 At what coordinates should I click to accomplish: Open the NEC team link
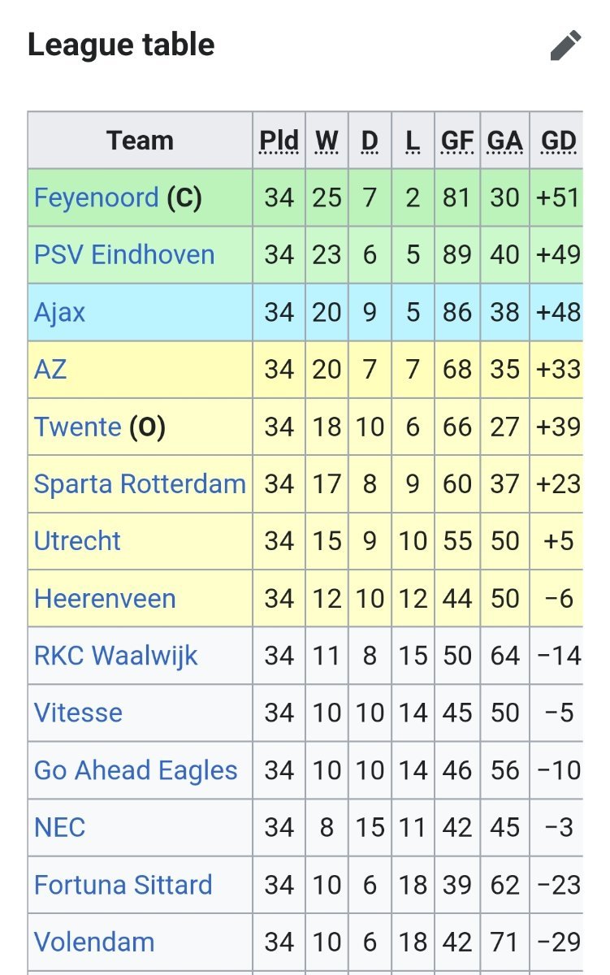(x=59, y=827)
